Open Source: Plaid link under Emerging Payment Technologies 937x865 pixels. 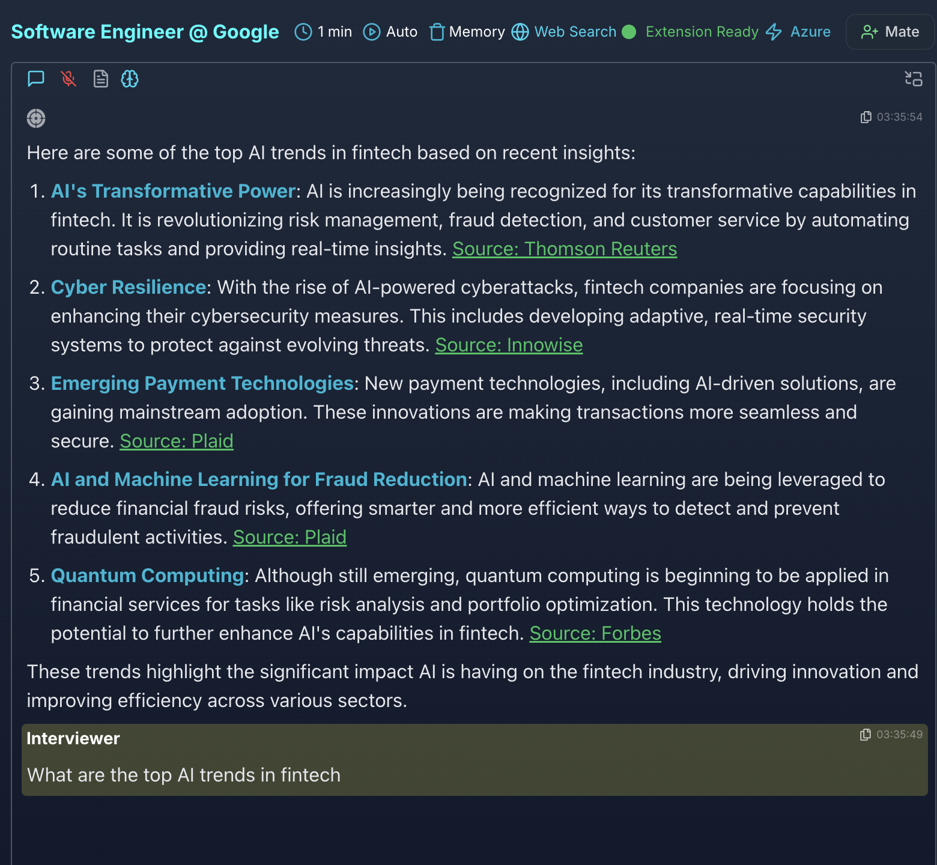point(177,441)
